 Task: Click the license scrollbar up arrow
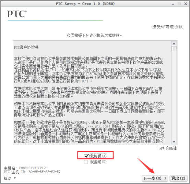coord(174,43)
